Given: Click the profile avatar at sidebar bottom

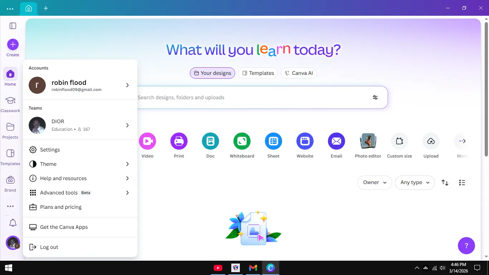Looking at the screenshot, I should click(x=13, y=243).
